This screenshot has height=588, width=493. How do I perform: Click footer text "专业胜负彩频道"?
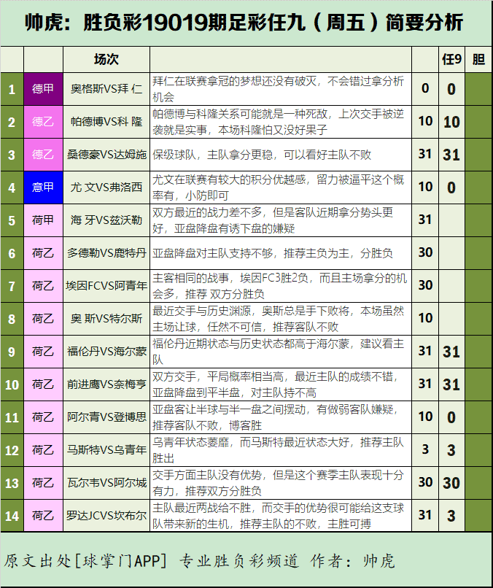pos(239,561)
